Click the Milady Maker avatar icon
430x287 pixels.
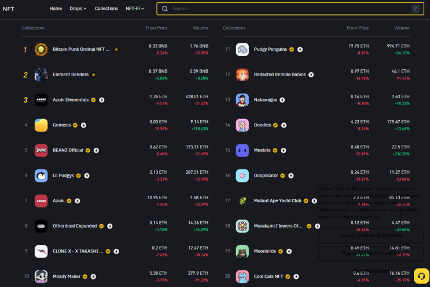[x=41, y=277]
